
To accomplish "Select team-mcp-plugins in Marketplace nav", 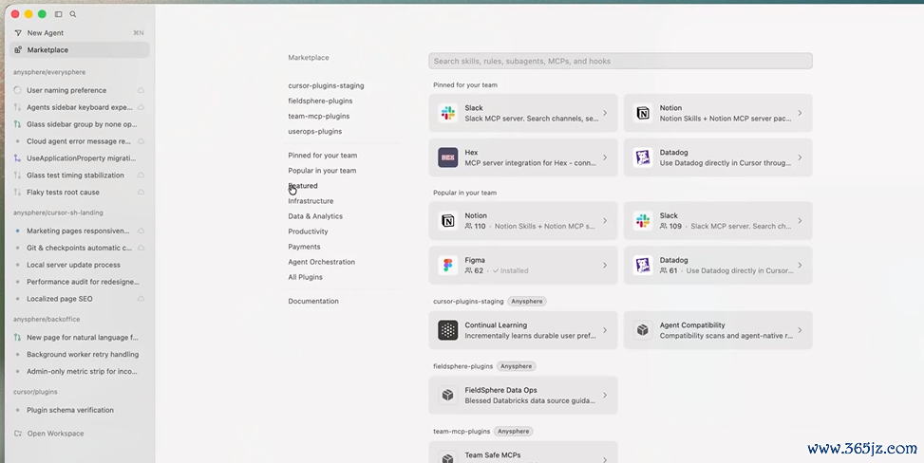I will [x=319, y=116].
